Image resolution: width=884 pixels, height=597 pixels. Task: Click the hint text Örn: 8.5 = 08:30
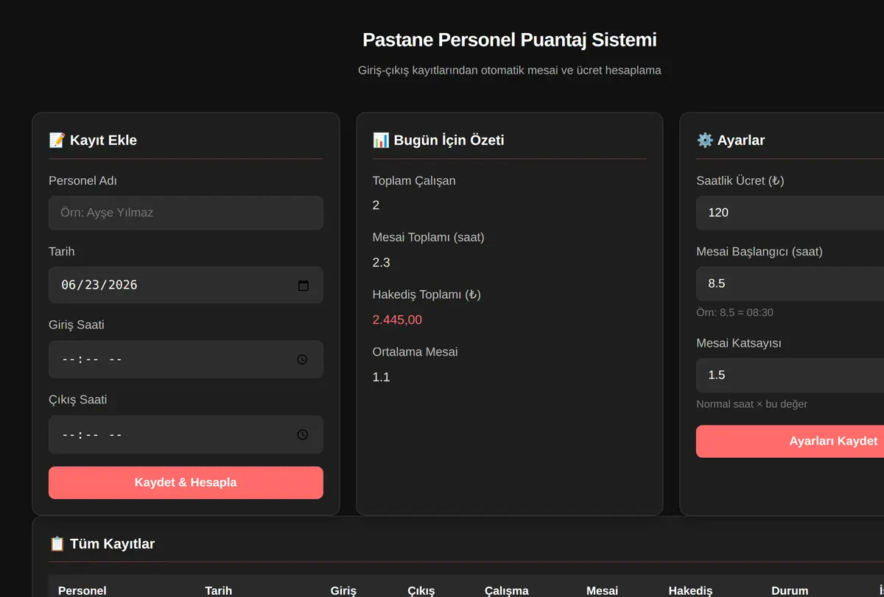[x=734, y=312]
